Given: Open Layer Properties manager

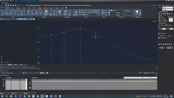Looking at the screenshot, I should pos(76,12).
